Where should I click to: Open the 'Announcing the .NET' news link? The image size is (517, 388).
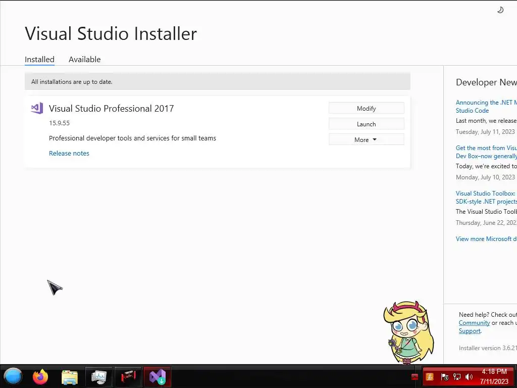(x=486, y=106)
